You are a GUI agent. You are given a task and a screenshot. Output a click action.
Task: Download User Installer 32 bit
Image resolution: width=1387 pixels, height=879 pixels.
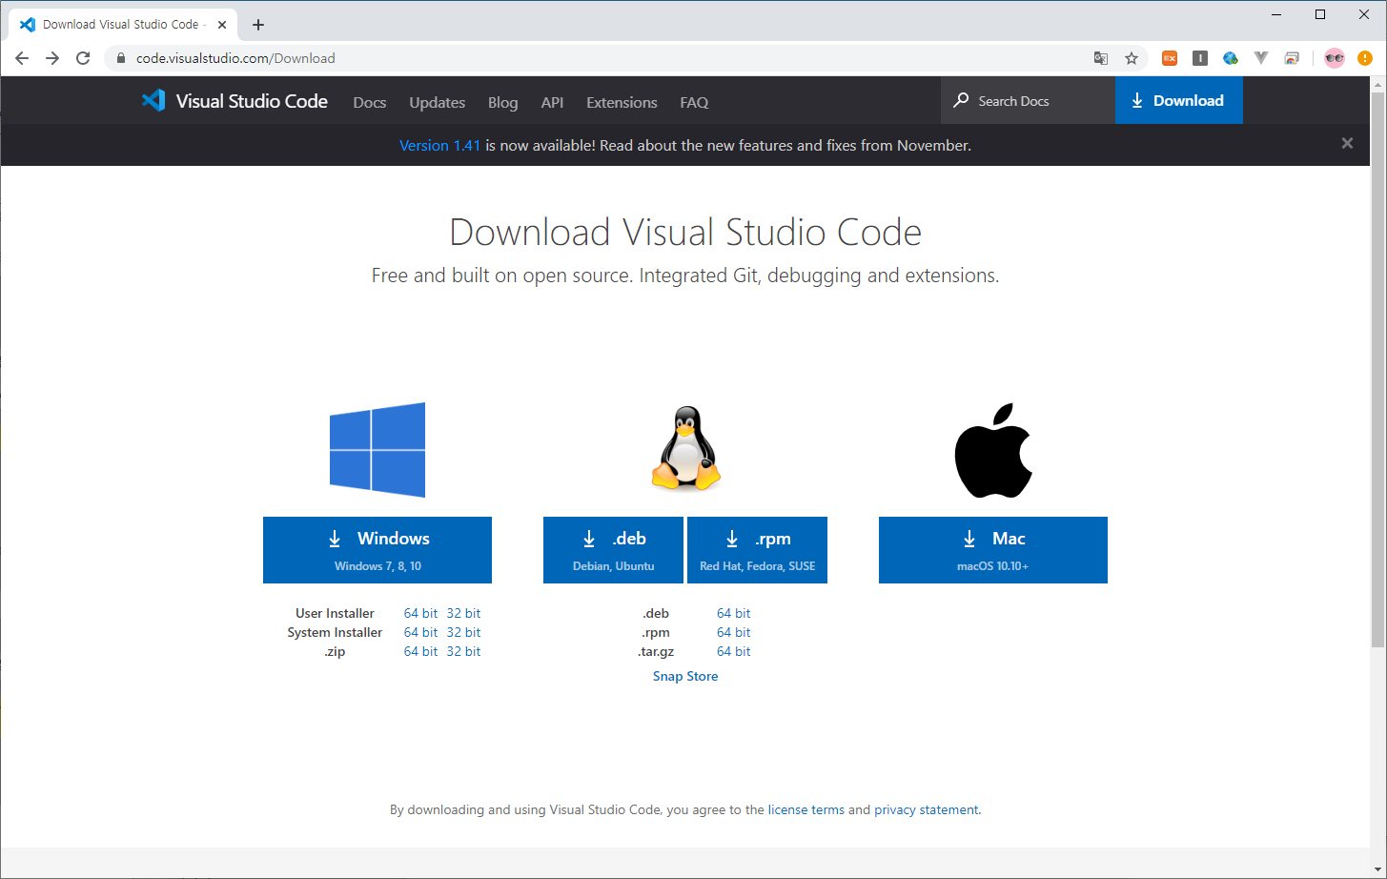pyautogui.click(x=463, y=613)
